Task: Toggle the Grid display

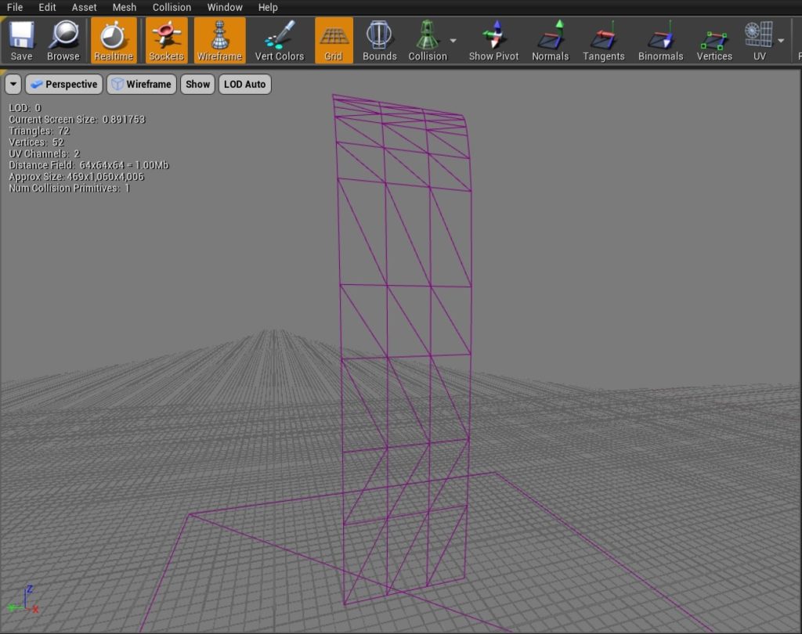Action: [x=334, y=41]
